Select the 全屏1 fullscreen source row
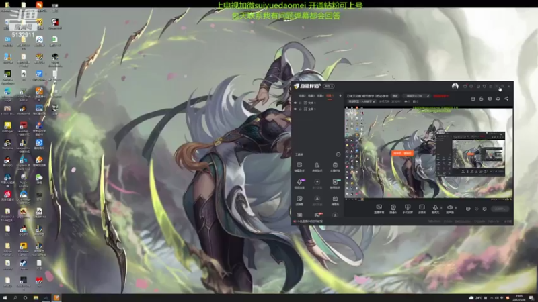 pos(317,109)
